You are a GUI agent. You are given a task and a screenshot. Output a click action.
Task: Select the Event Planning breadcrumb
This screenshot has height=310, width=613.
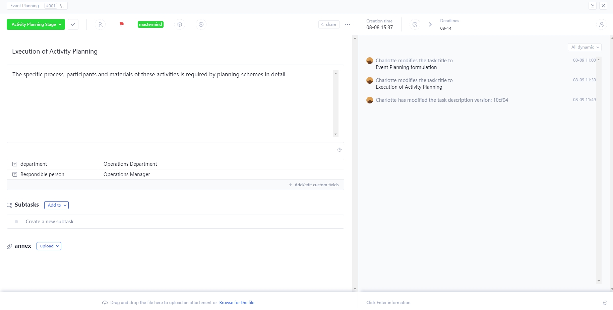[x=24, y=5]
